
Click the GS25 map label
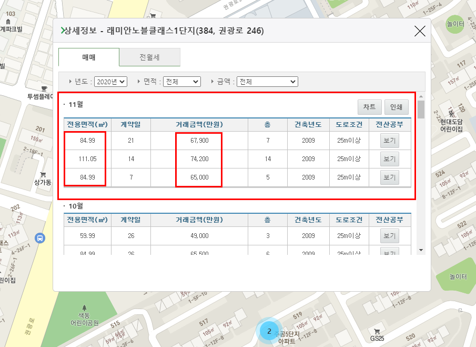click(x=377, y=338)
